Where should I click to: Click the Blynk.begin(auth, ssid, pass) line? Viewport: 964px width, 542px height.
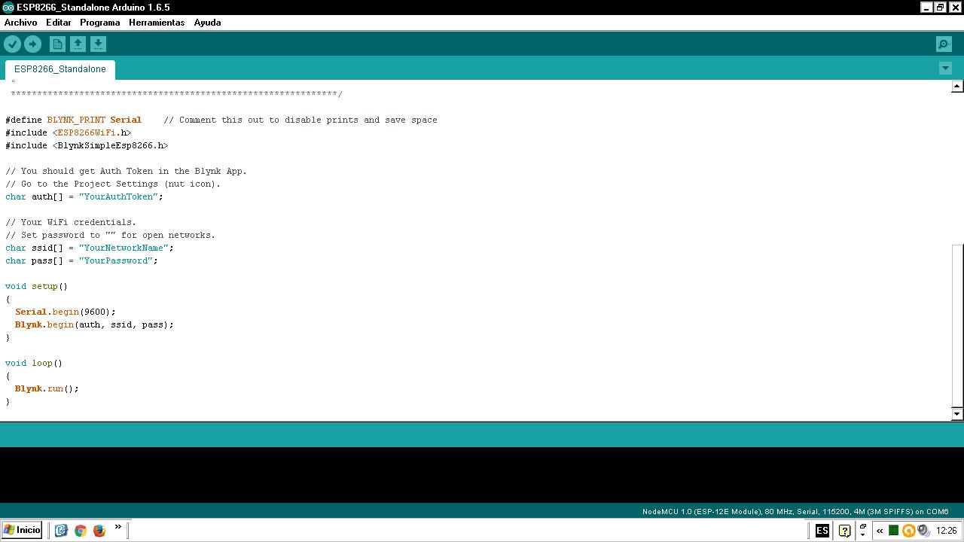[94, 324]
